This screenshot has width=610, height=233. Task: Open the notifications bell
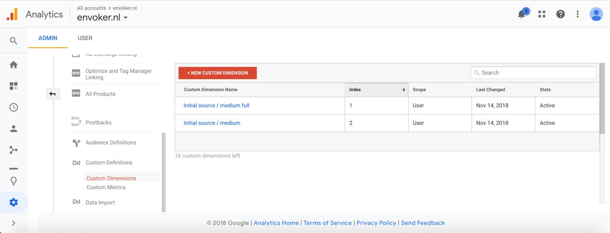522,14
